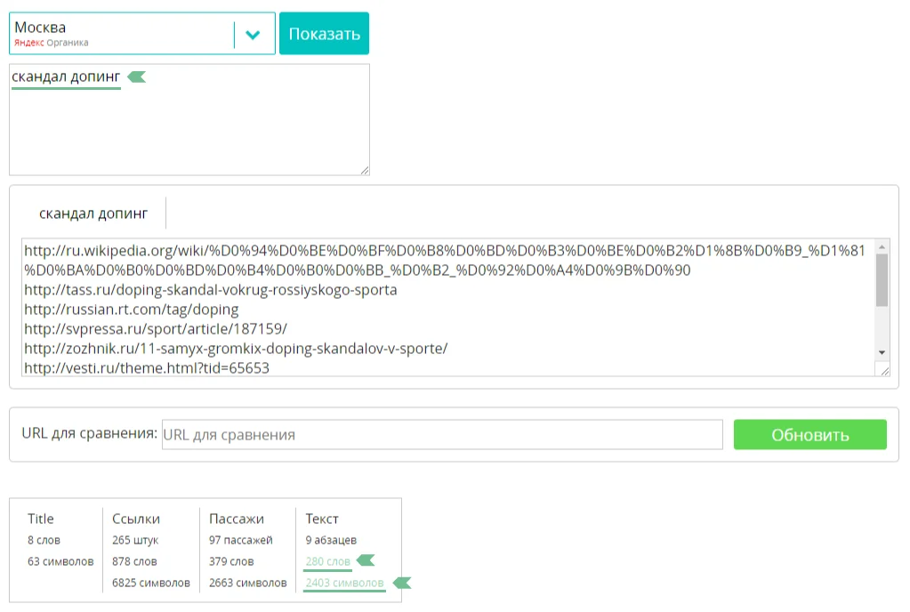Image resolution: width=910 pixels, height=612 pixels.
Task: Click the tass.ru doping-skandal URL line
Action: 210,290
